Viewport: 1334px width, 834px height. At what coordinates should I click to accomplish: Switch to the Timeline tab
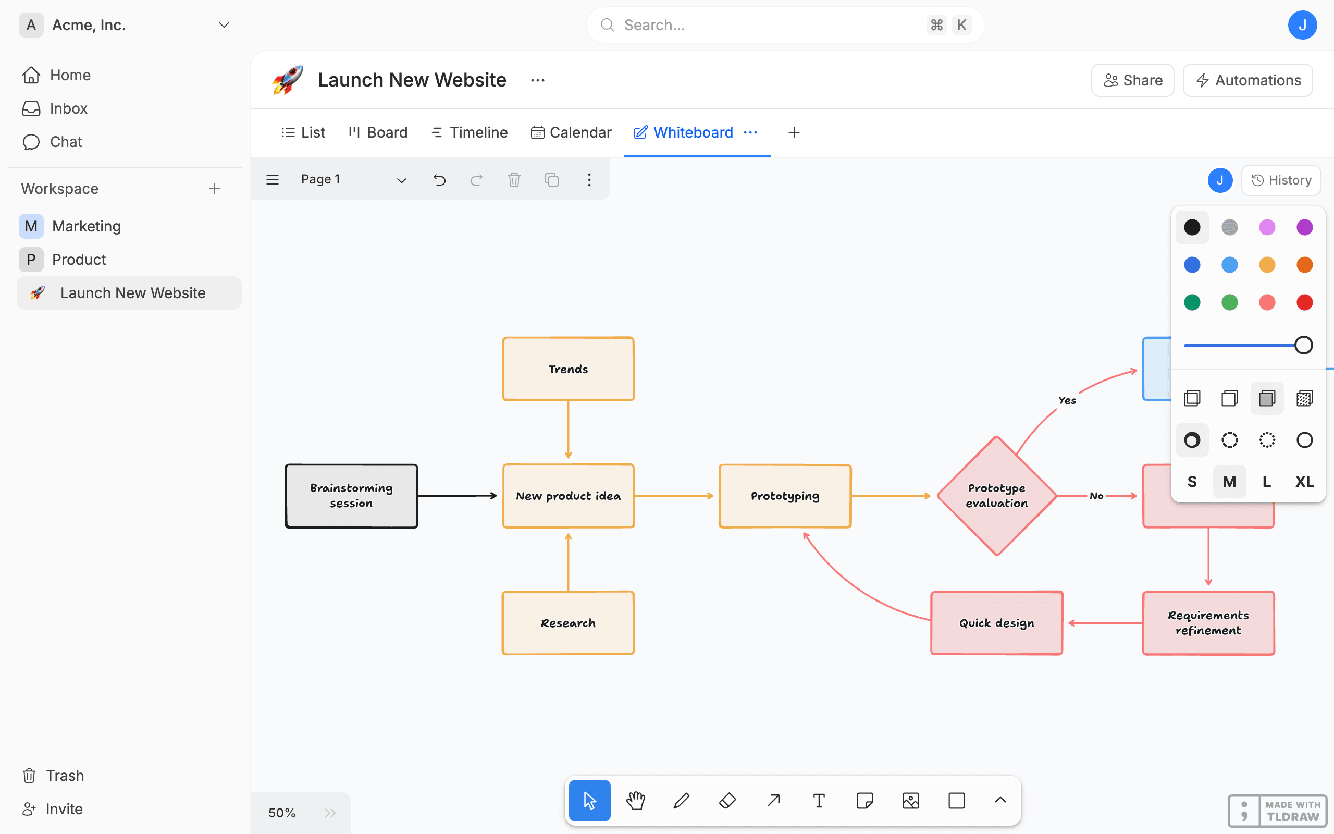tap(469, 132)
